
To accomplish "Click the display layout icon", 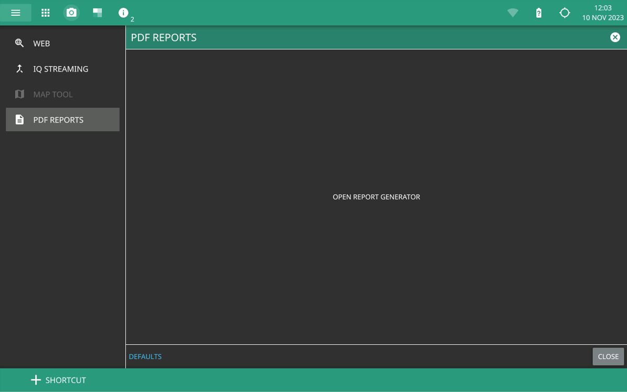I will coord(98,13).
